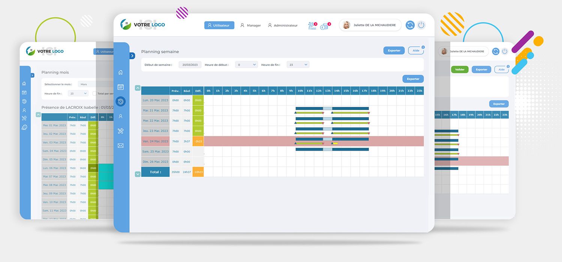Expand the center sidebar with arrow toggle
This screenshot has width=562, height=262.
pos(132,56)
